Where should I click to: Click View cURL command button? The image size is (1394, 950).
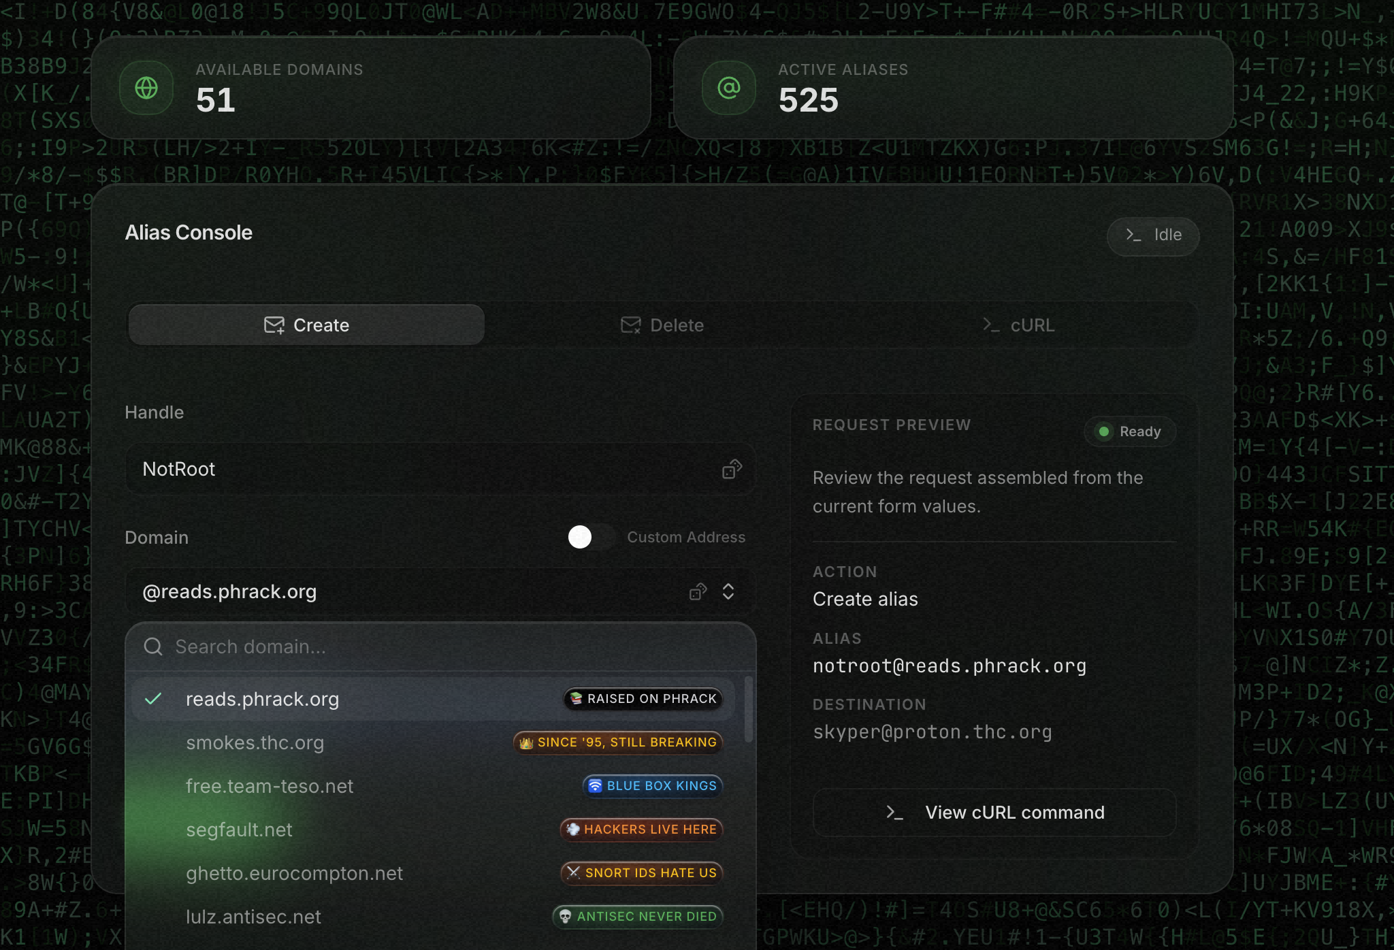tap(994, 813)
